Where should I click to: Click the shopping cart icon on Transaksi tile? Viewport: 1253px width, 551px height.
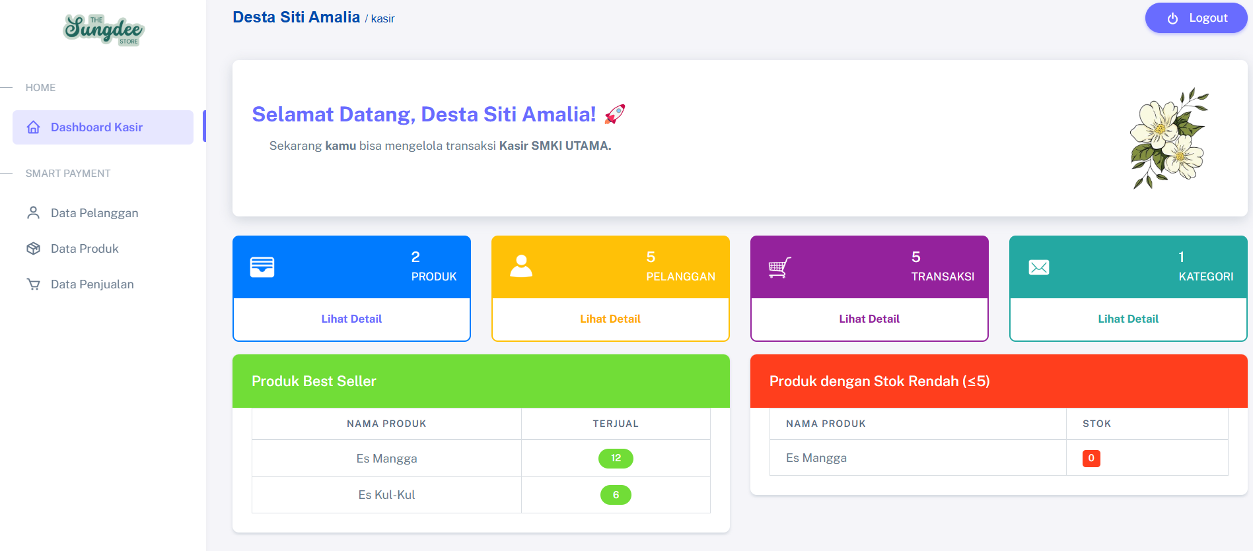tap(779, 267)
